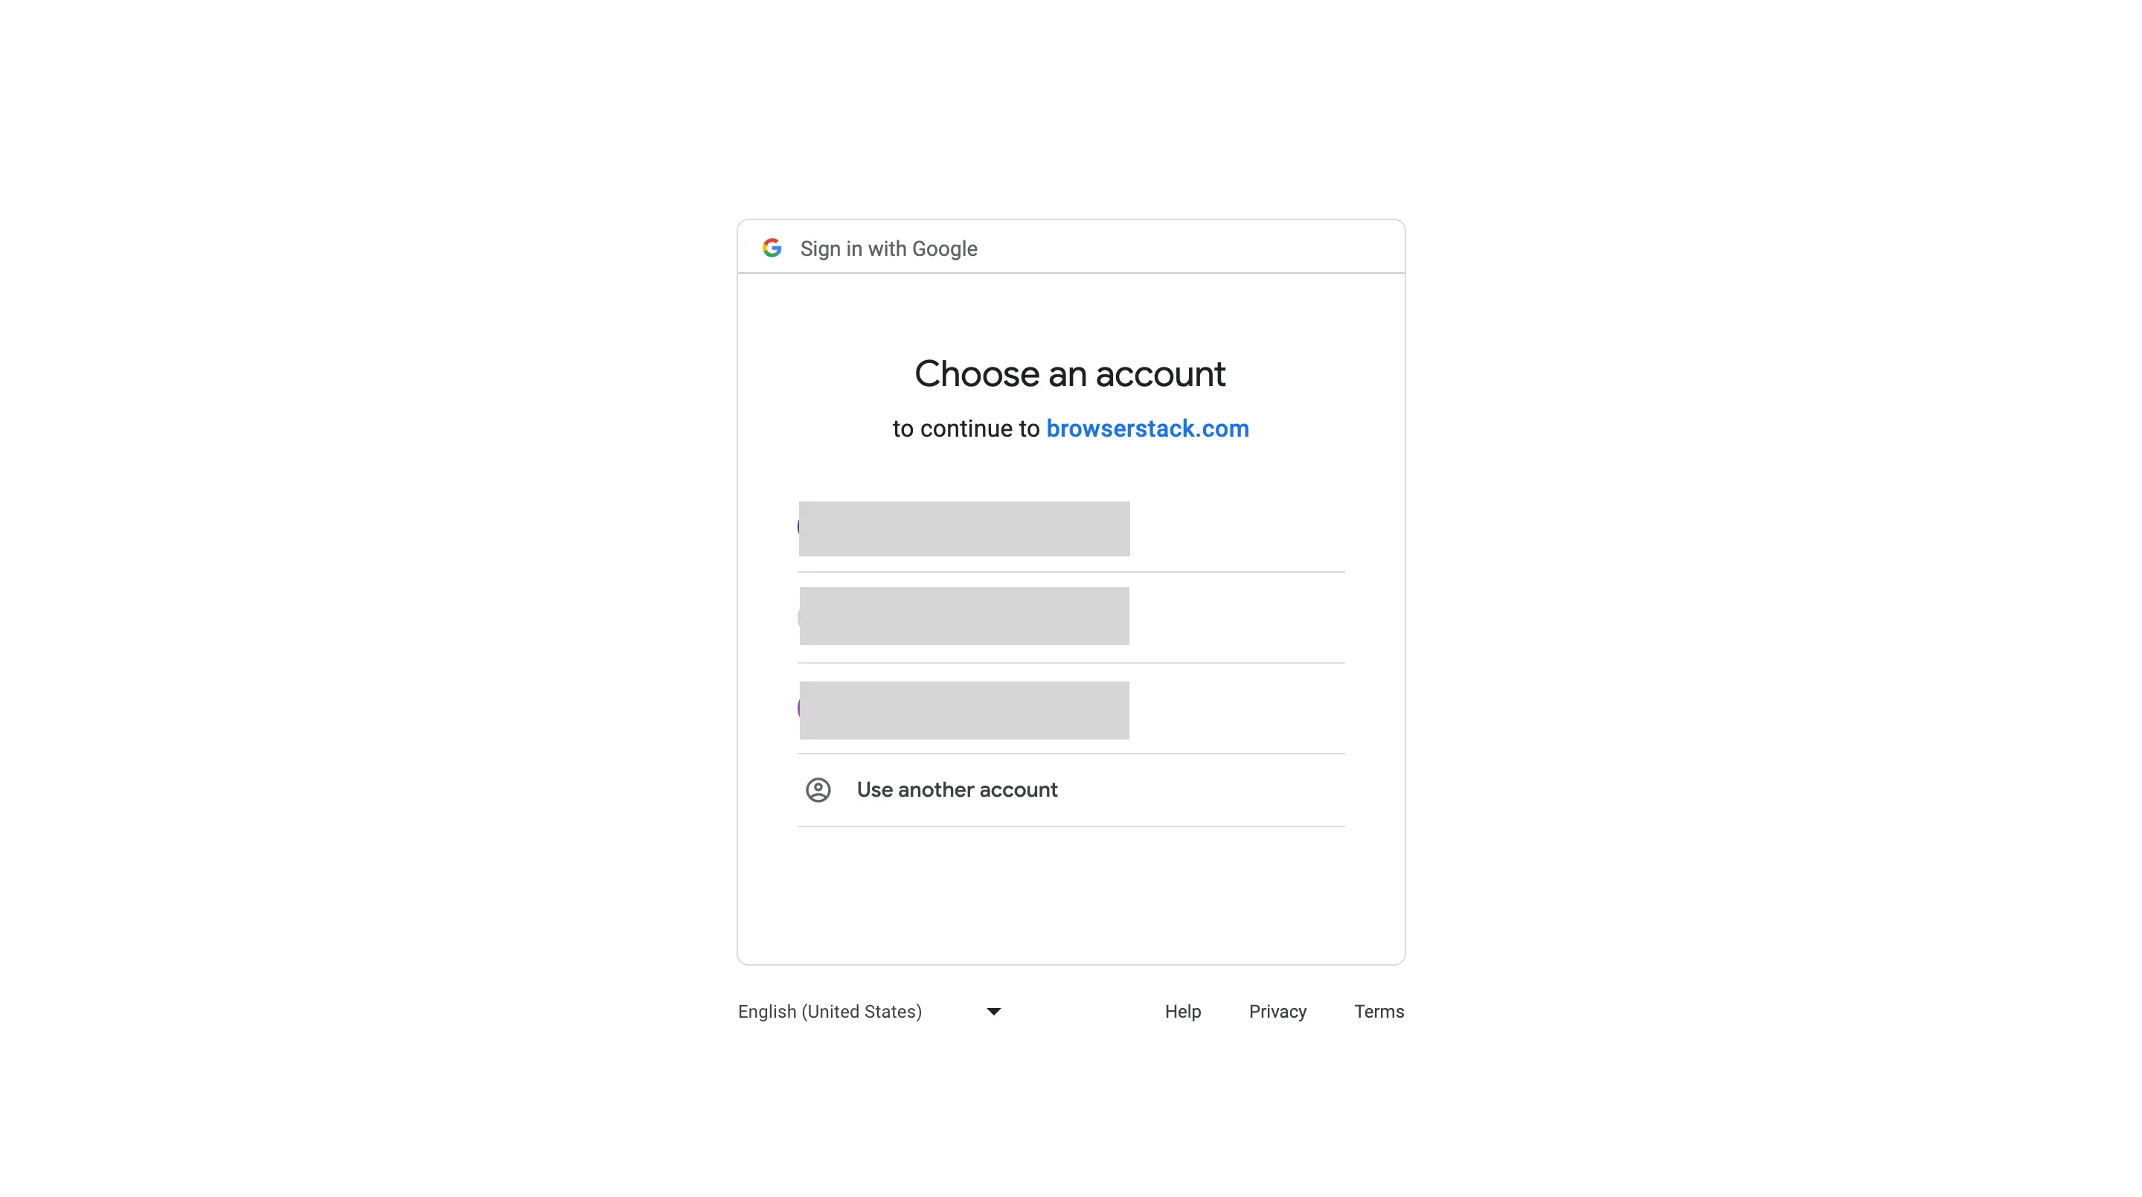The image size is (2142, 1197).
Task: Select the second greyed-out account entry
Action: (x=963, y=616)
